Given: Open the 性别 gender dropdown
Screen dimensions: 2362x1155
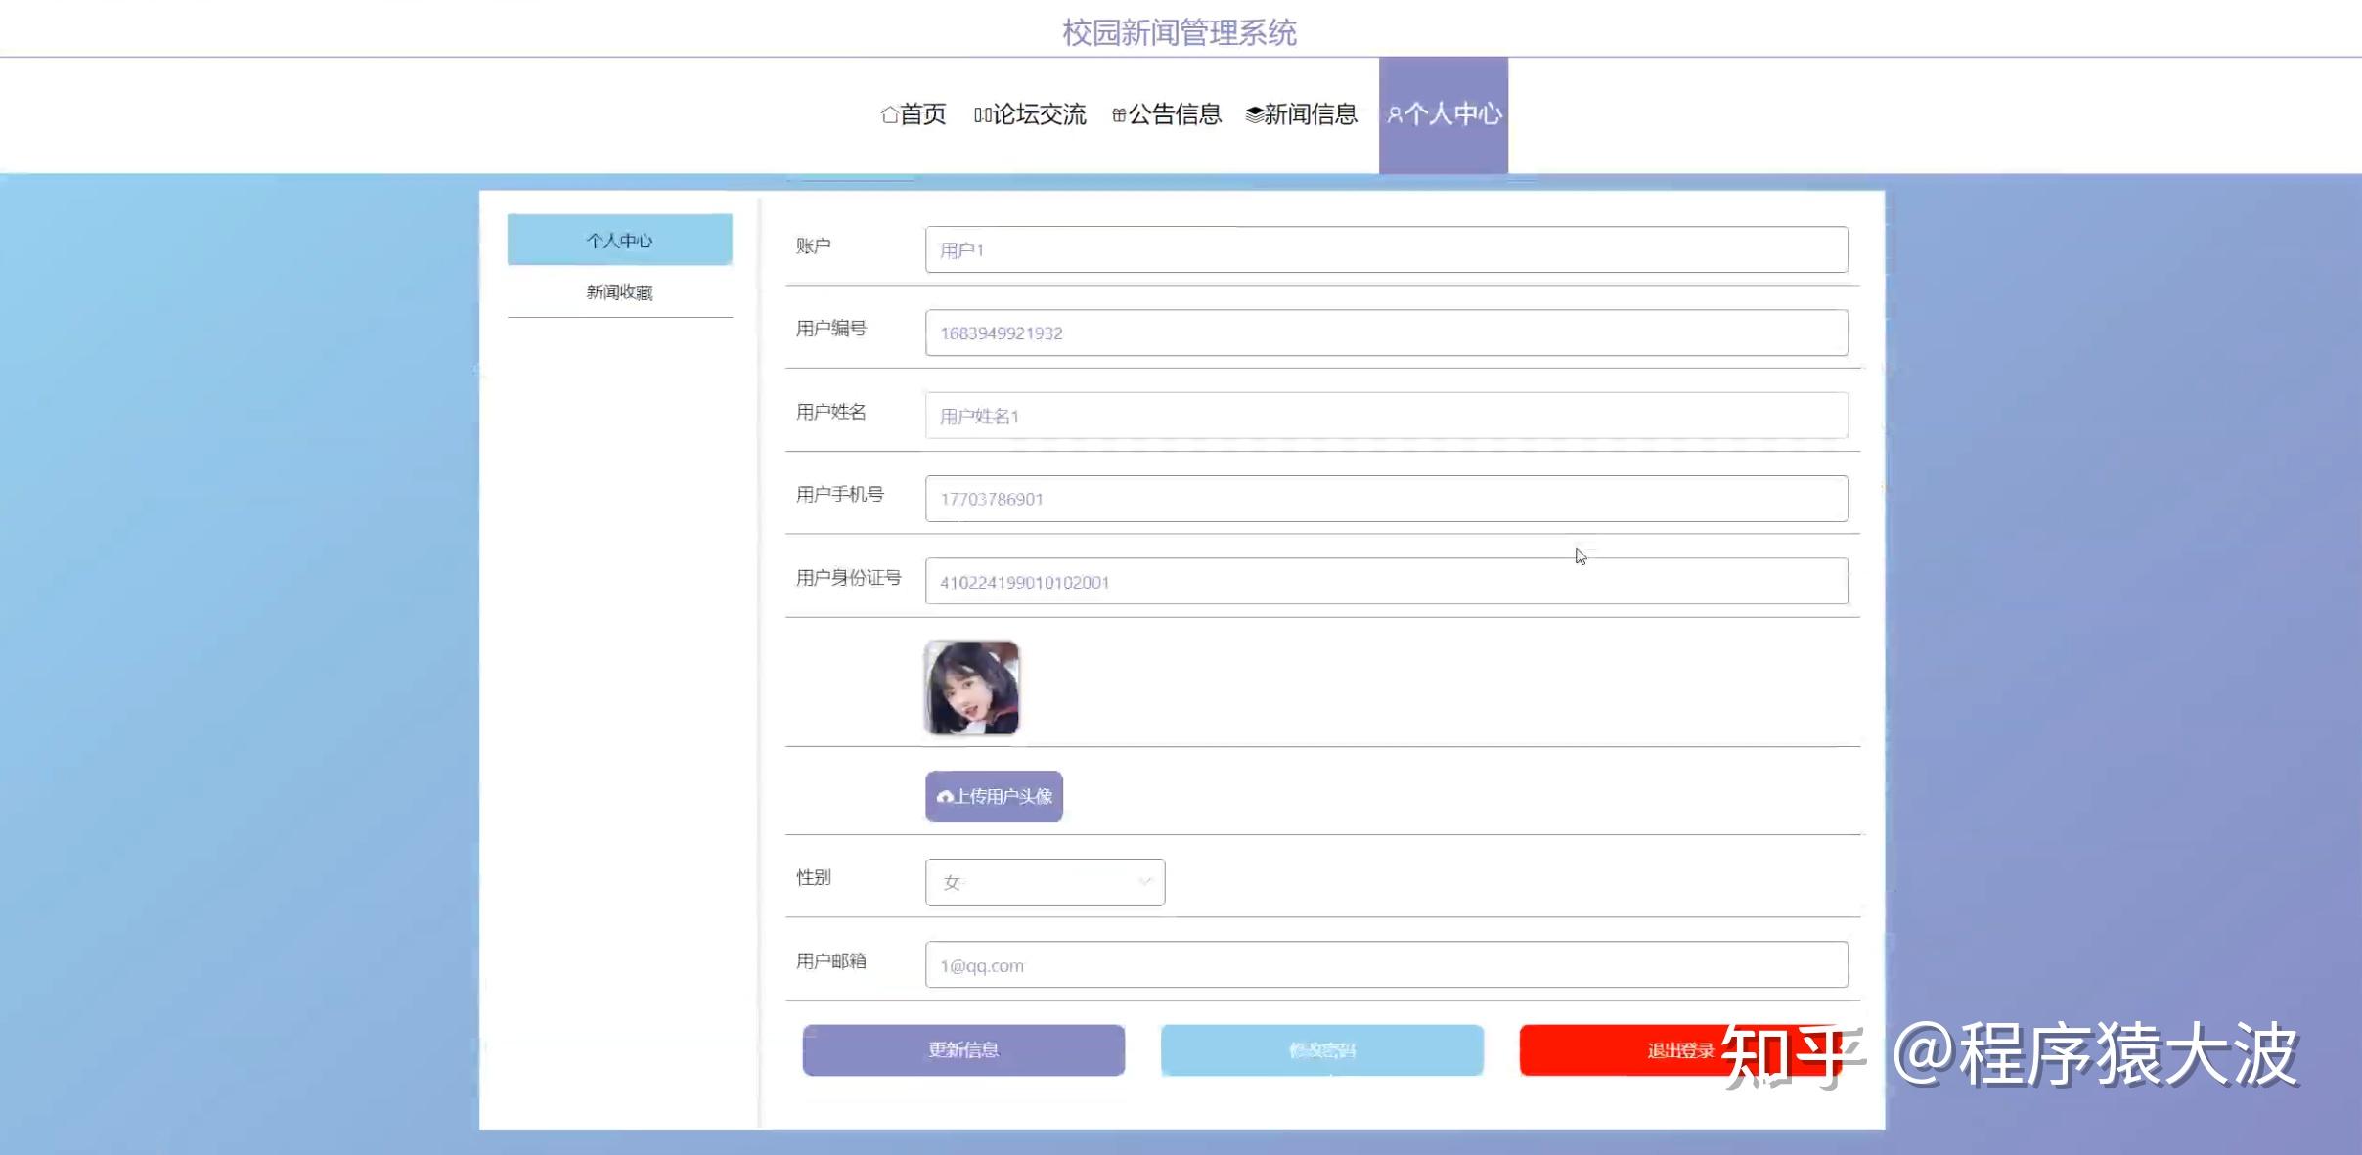Looking at the screenshot, I should click(x=1044, y=882).
